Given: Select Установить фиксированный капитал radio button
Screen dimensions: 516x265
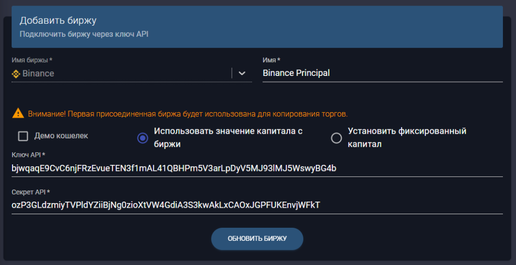Looking at the screenshot, I should (336, 138).
